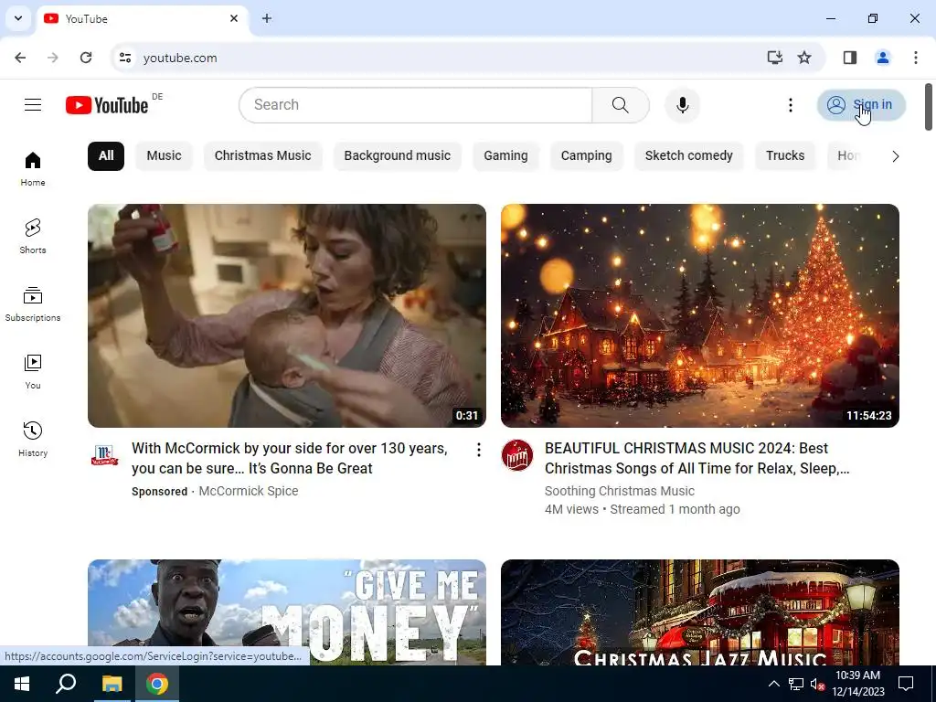Select the Sketch comedy chip
936x702 pixels.
pos(689,155)
